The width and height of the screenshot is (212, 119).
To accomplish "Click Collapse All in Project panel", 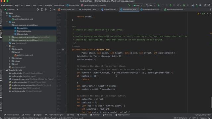I will pos(46,10).
